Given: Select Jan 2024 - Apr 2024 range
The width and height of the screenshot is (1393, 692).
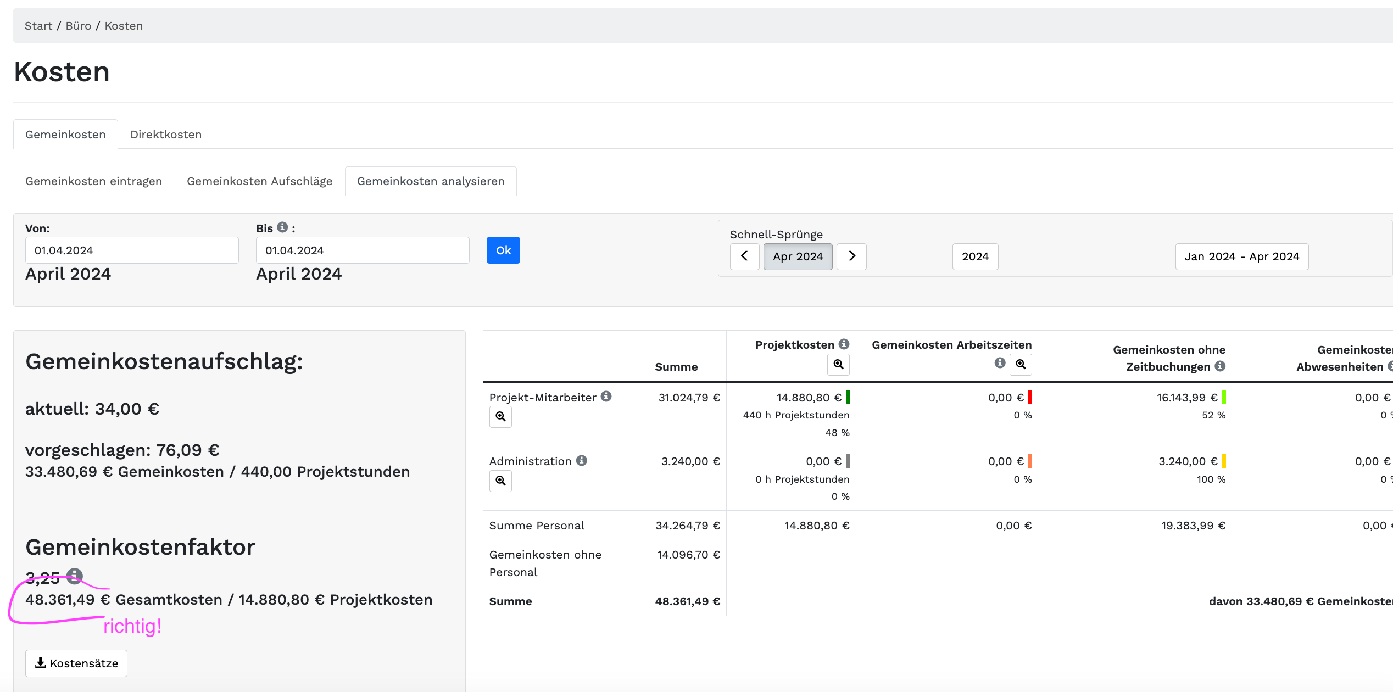Looking at the screenshot, I should pyautogui.click(x=1241, y=256).
